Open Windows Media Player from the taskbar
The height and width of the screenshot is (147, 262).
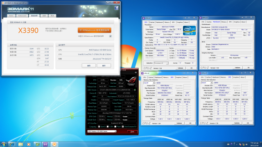pyautogui.click(x=29, y=144)
